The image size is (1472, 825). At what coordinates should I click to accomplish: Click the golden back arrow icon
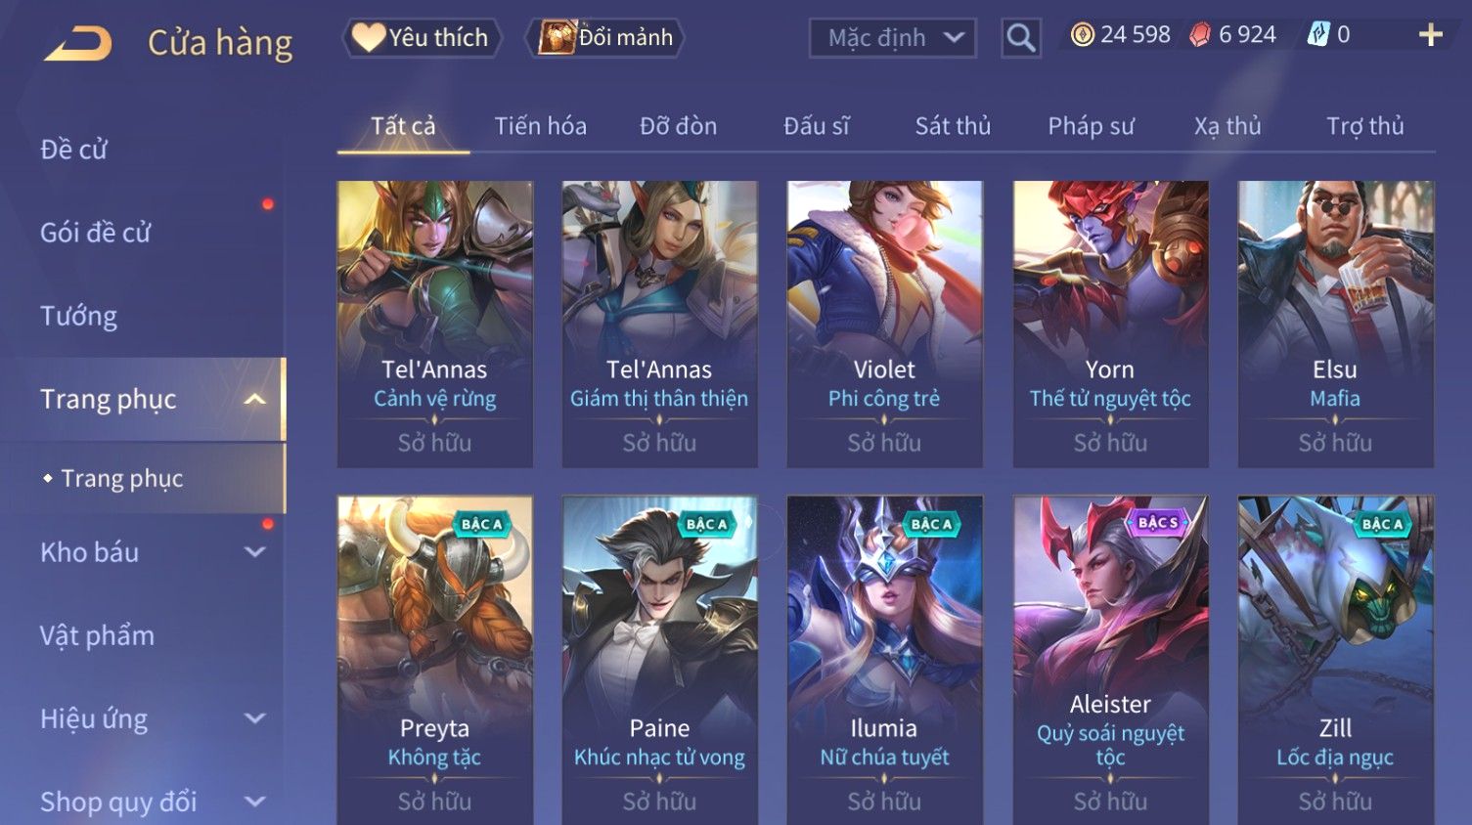pos(78,43)
